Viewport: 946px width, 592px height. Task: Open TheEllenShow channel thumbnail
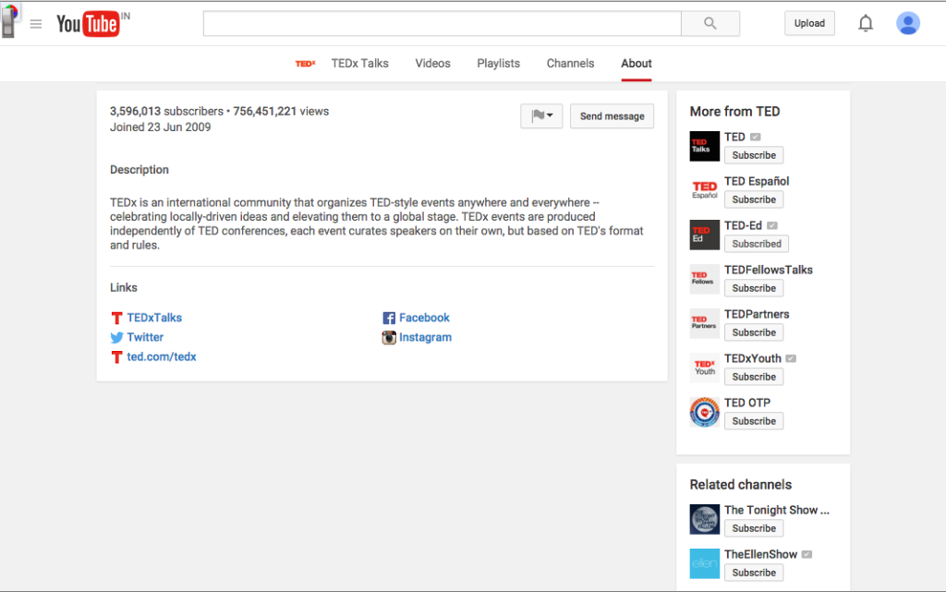click(x=705, y=563)
